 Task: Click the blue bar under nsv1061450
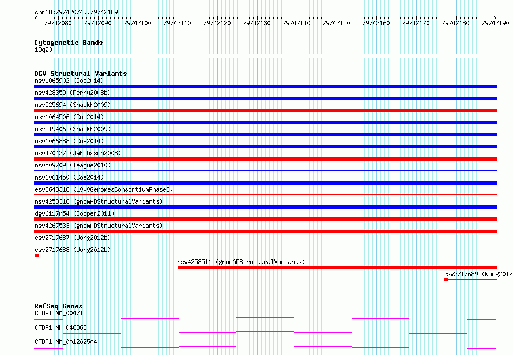[x=265, y=183]
